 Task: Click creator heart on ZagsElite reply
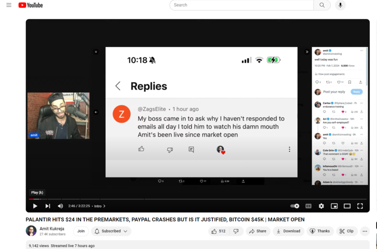pyautogui.click(x=221, y=150)
